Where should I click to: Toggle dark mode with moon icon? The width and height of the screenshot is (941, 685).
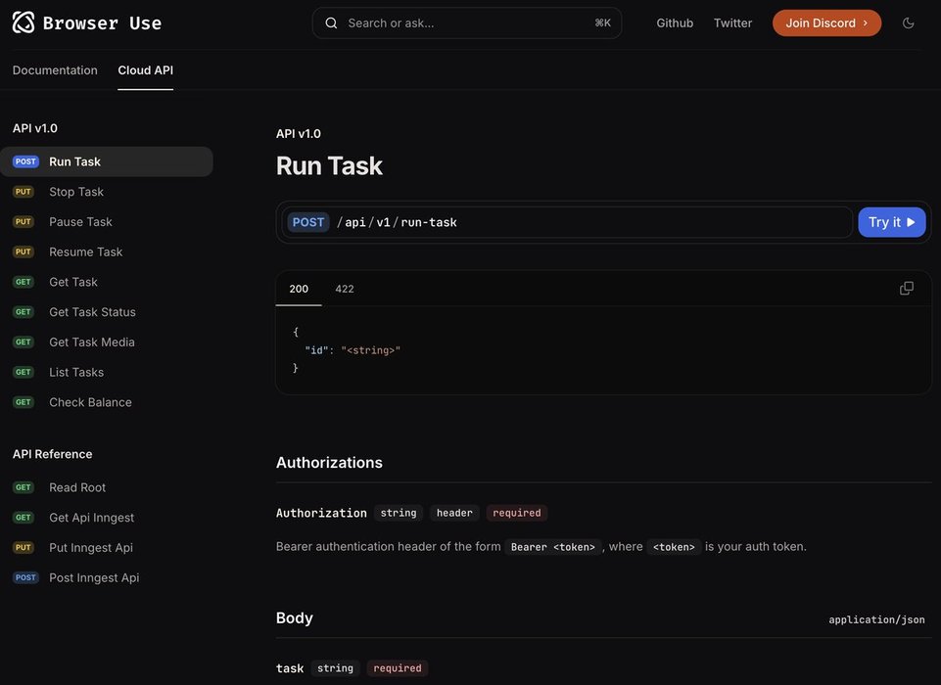click(908, 23)
